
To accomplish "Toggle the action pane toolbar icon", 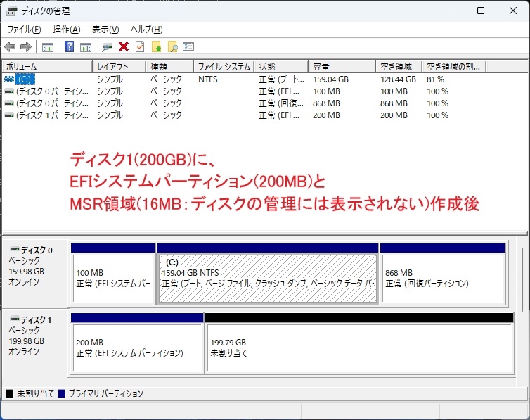I will tap(86, 46).
